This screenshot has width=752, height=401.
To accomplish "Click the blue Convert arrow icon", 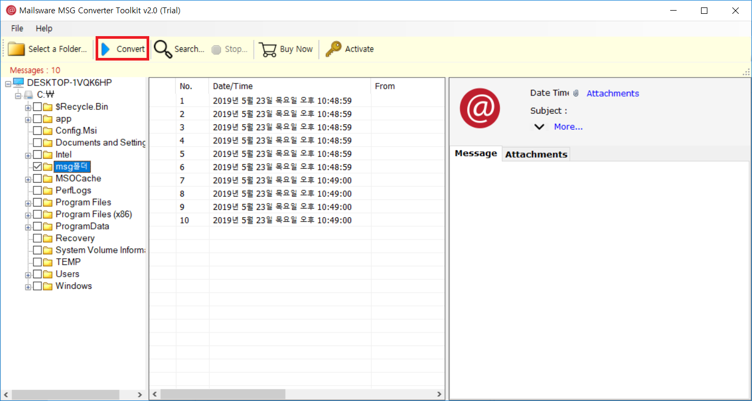I will tap(105, 49).
